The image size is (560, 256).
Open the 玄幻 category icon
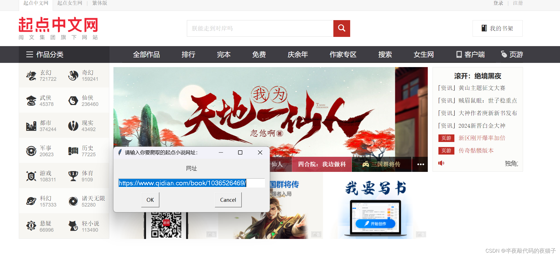click(x=31, y=75)
